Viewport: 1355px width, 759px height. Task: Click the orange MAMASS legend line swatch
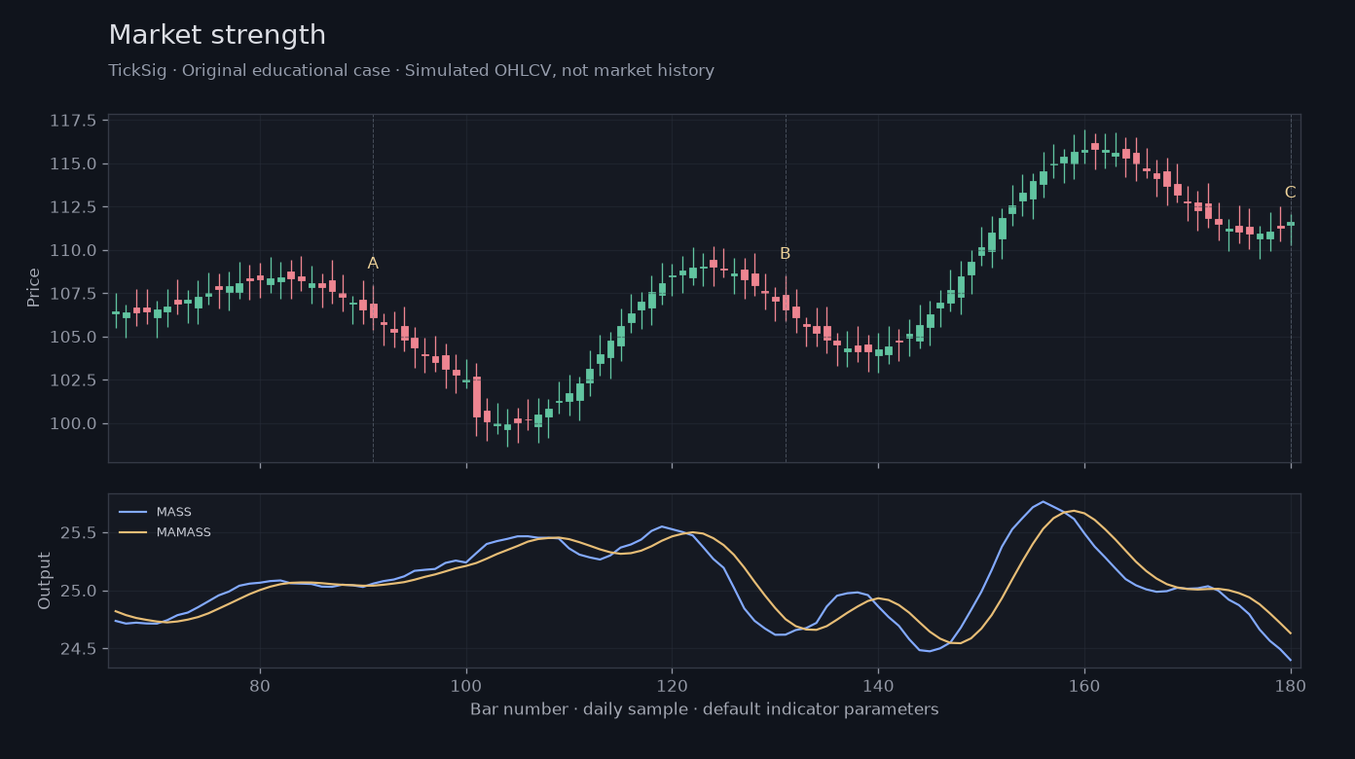coord(132,532)
